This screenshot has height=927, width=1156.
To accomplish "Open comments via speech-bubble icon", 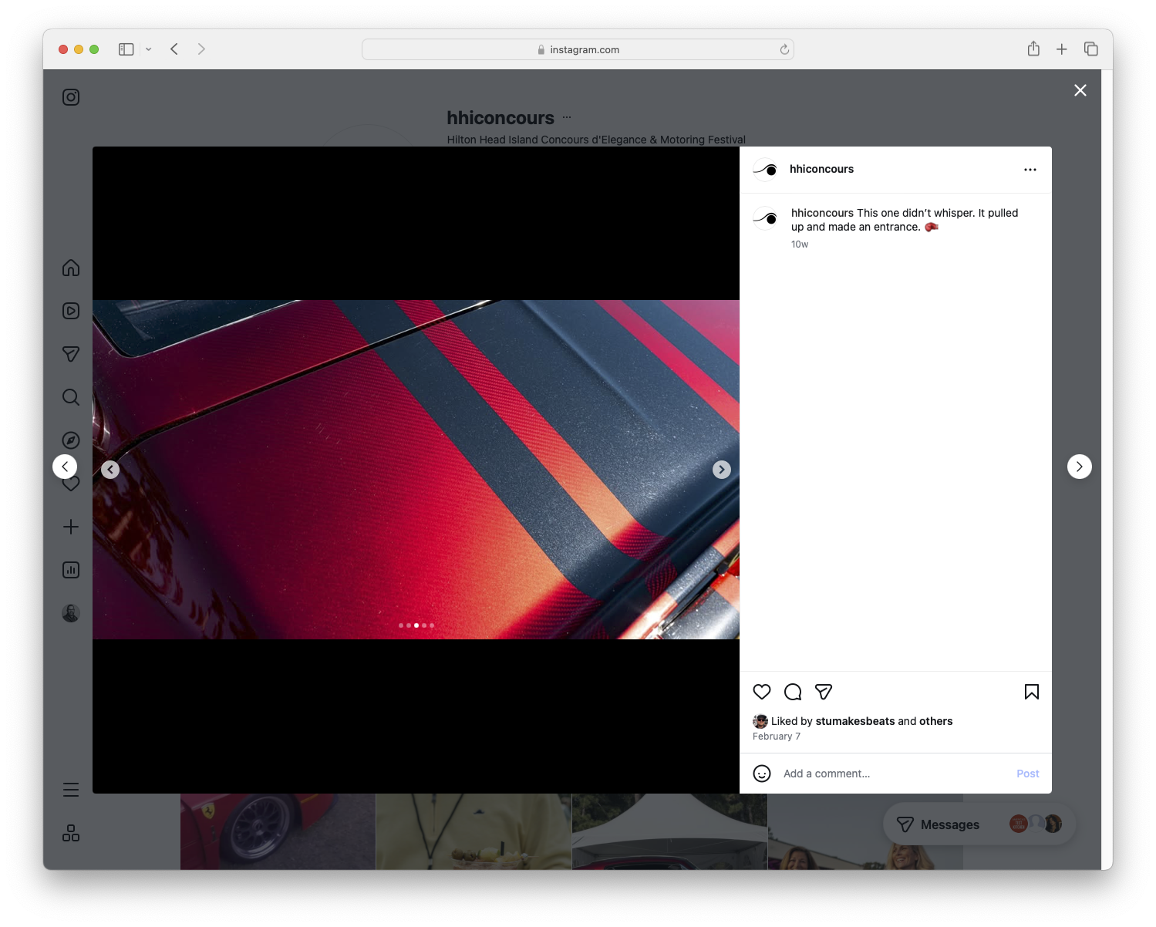I will [793, 692].
